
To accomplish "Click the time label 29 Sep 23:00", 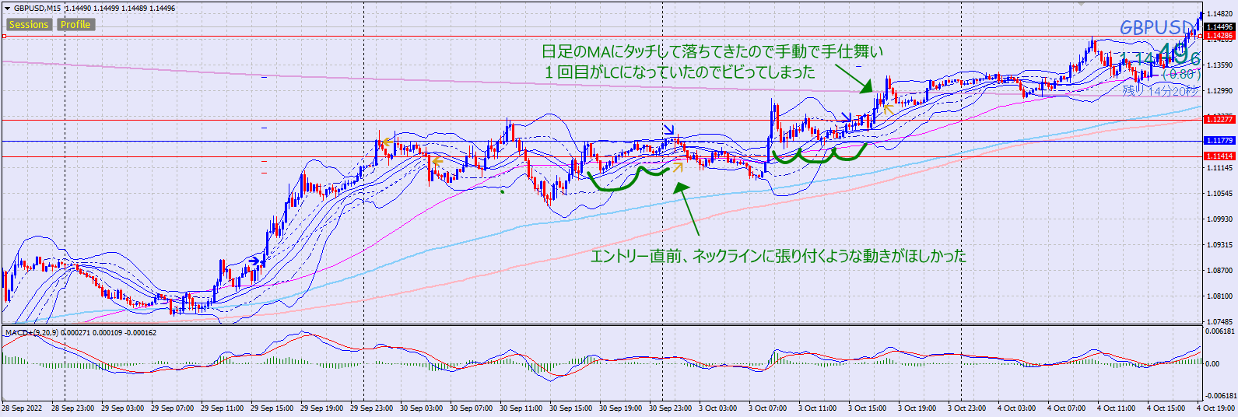I will pos(371,408).
